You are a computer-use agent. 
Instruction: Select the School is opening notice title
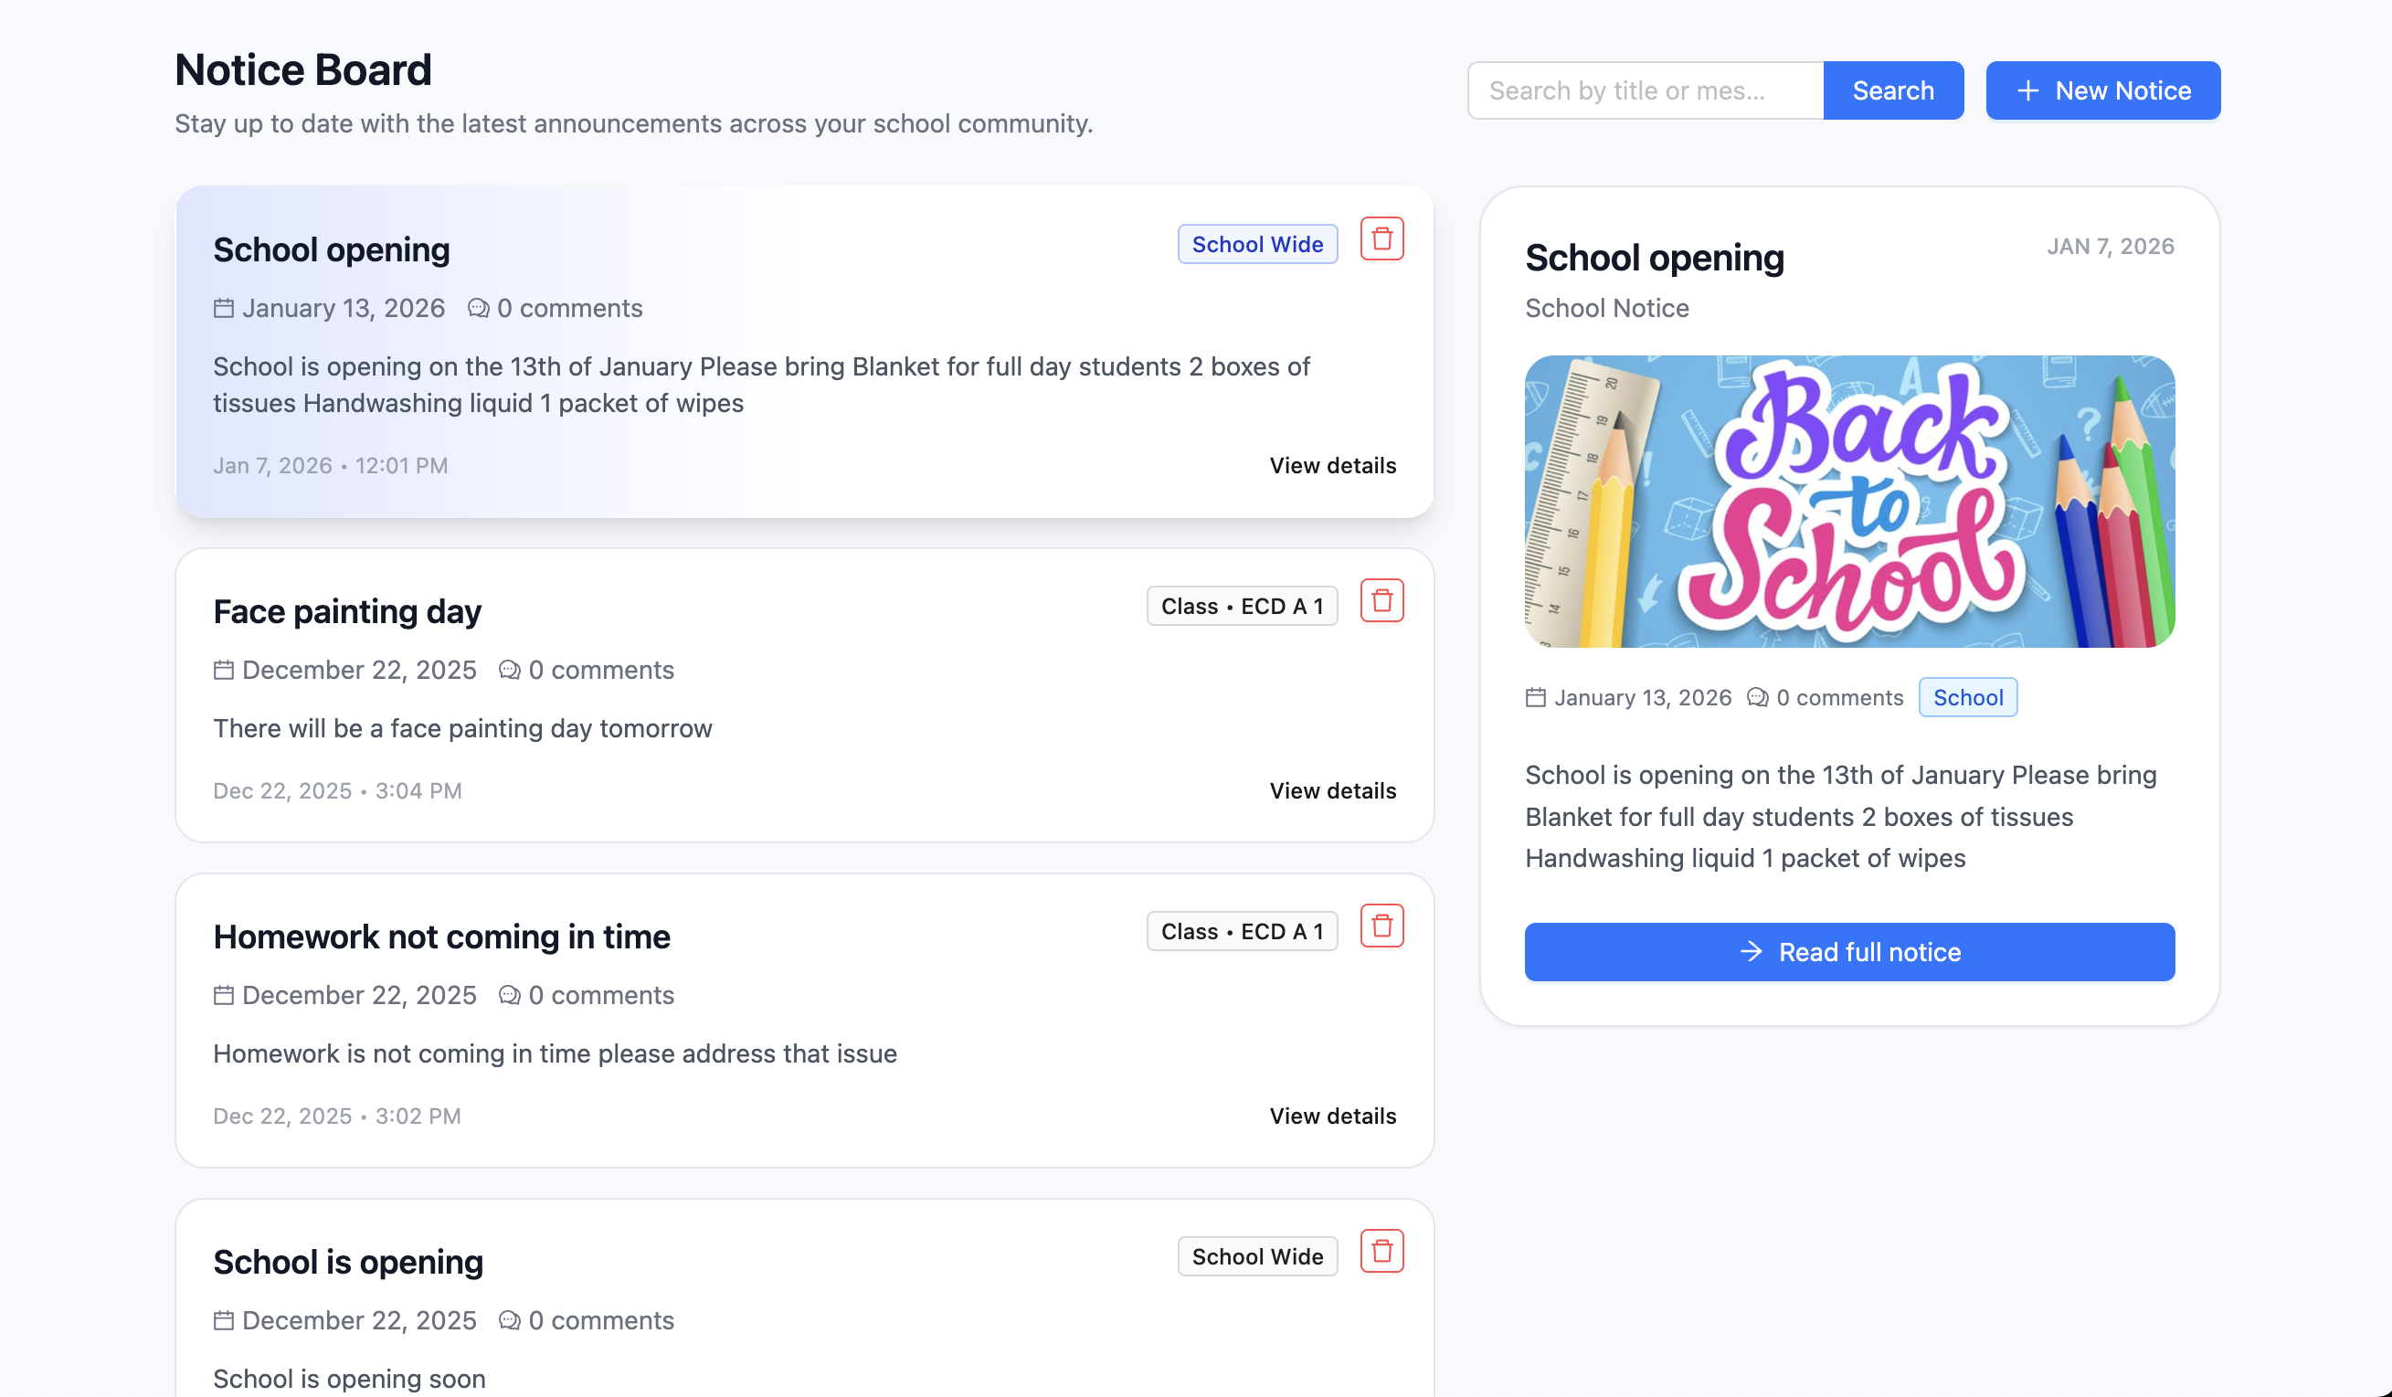pyautogui.click(x=348, y=1263)
